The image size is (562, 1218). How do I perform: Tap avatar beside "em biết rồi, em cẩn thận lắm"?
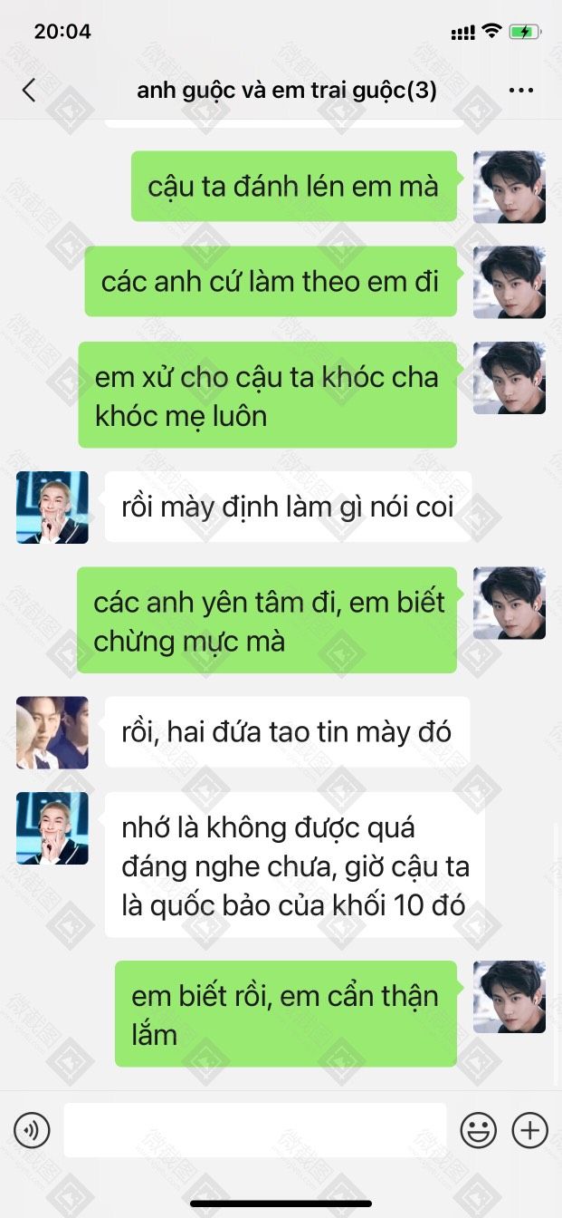point(510,997)
